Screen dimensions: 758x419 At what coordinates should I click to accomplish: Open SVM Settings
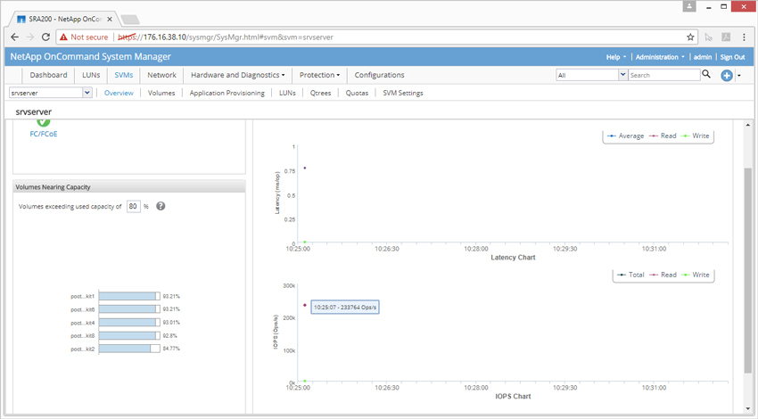click(x=403, y=93)
